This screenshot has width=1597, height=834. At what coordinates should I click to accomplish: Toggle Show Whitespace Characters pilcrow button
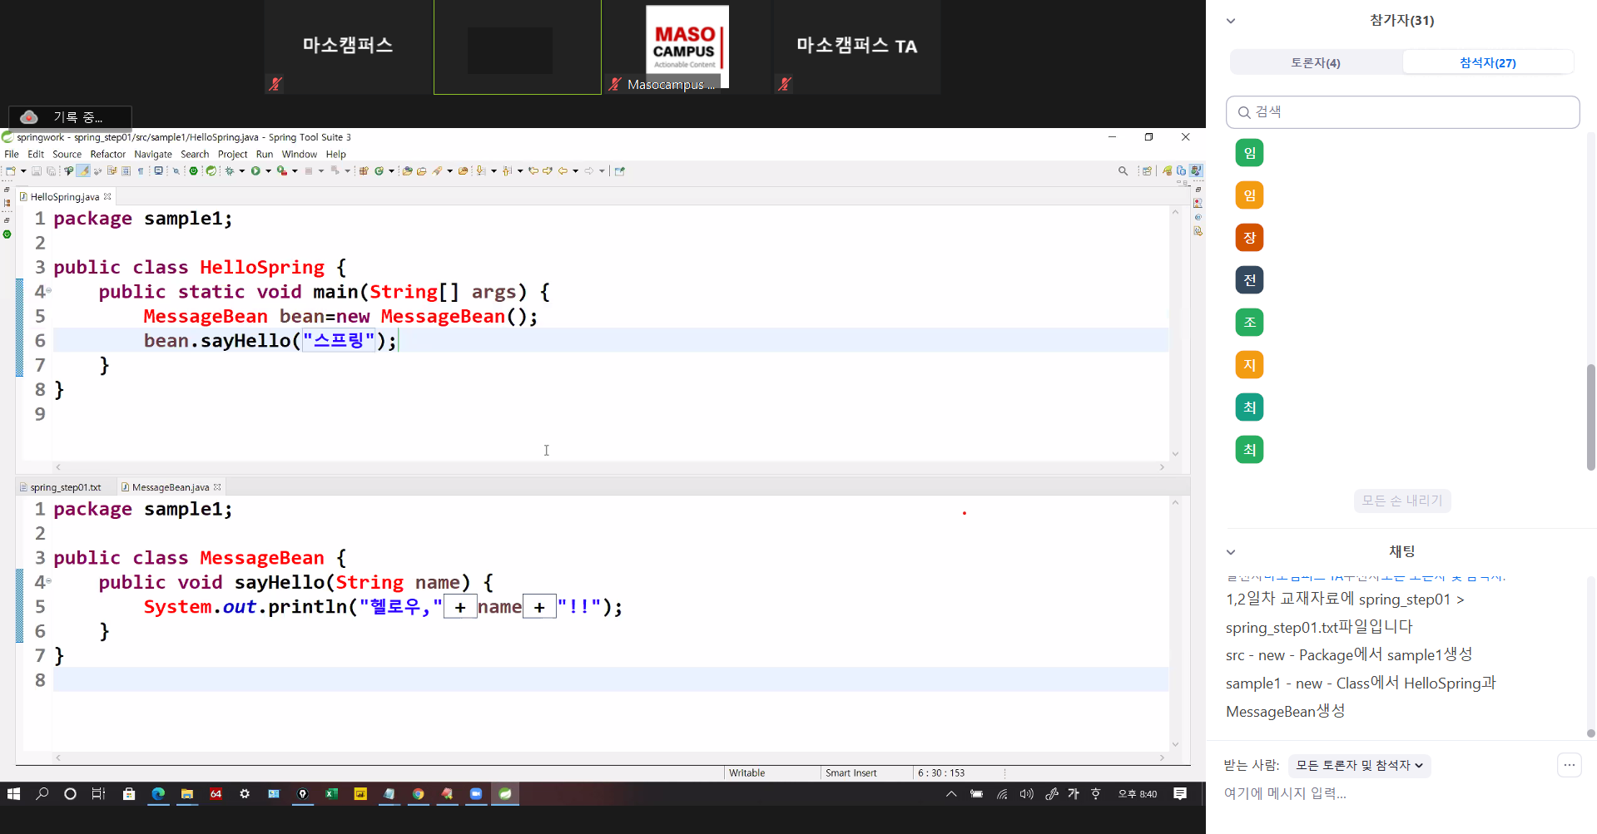(x=141, y=171)
